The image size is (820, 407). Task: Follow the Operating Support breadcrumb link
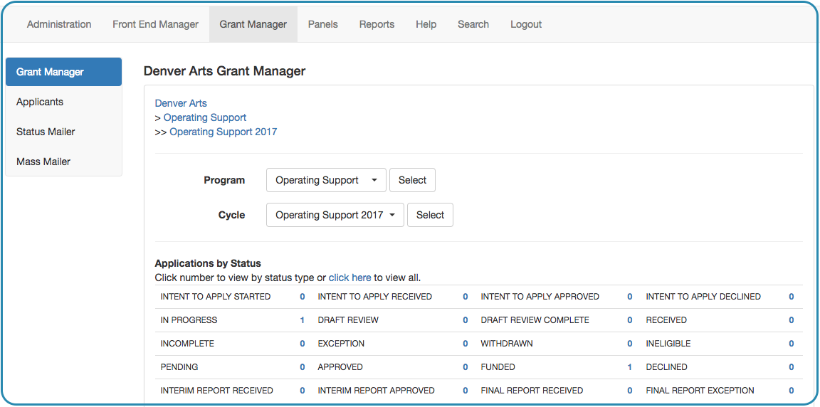tap(205, 117)
